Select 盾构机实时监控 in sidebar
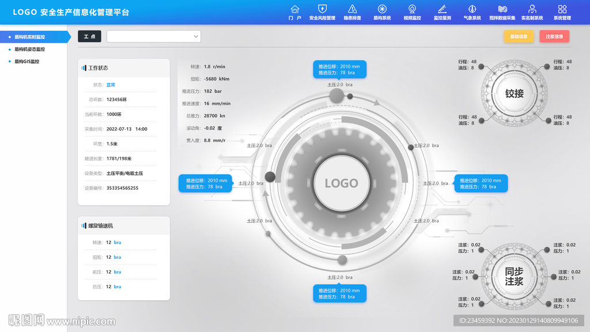Image resolution: width=590 pixels, height=332 pixels. pyautogui.click(x=34, y=37)
